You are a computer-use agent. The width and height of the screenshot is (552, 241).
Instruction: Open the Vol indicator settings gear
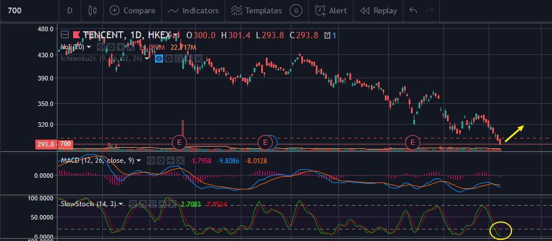(x=111, y=47)
